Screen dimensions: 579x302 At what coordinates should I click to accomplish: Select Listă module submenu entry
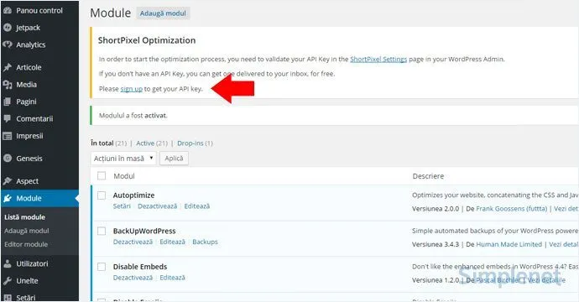24,217
